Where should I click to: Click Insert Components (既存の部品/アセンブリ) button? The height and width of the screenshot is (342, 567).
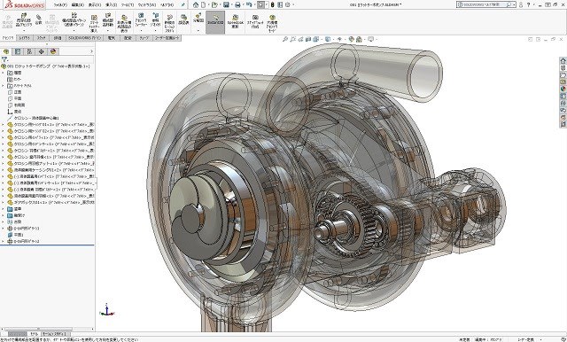pos(24,20)
